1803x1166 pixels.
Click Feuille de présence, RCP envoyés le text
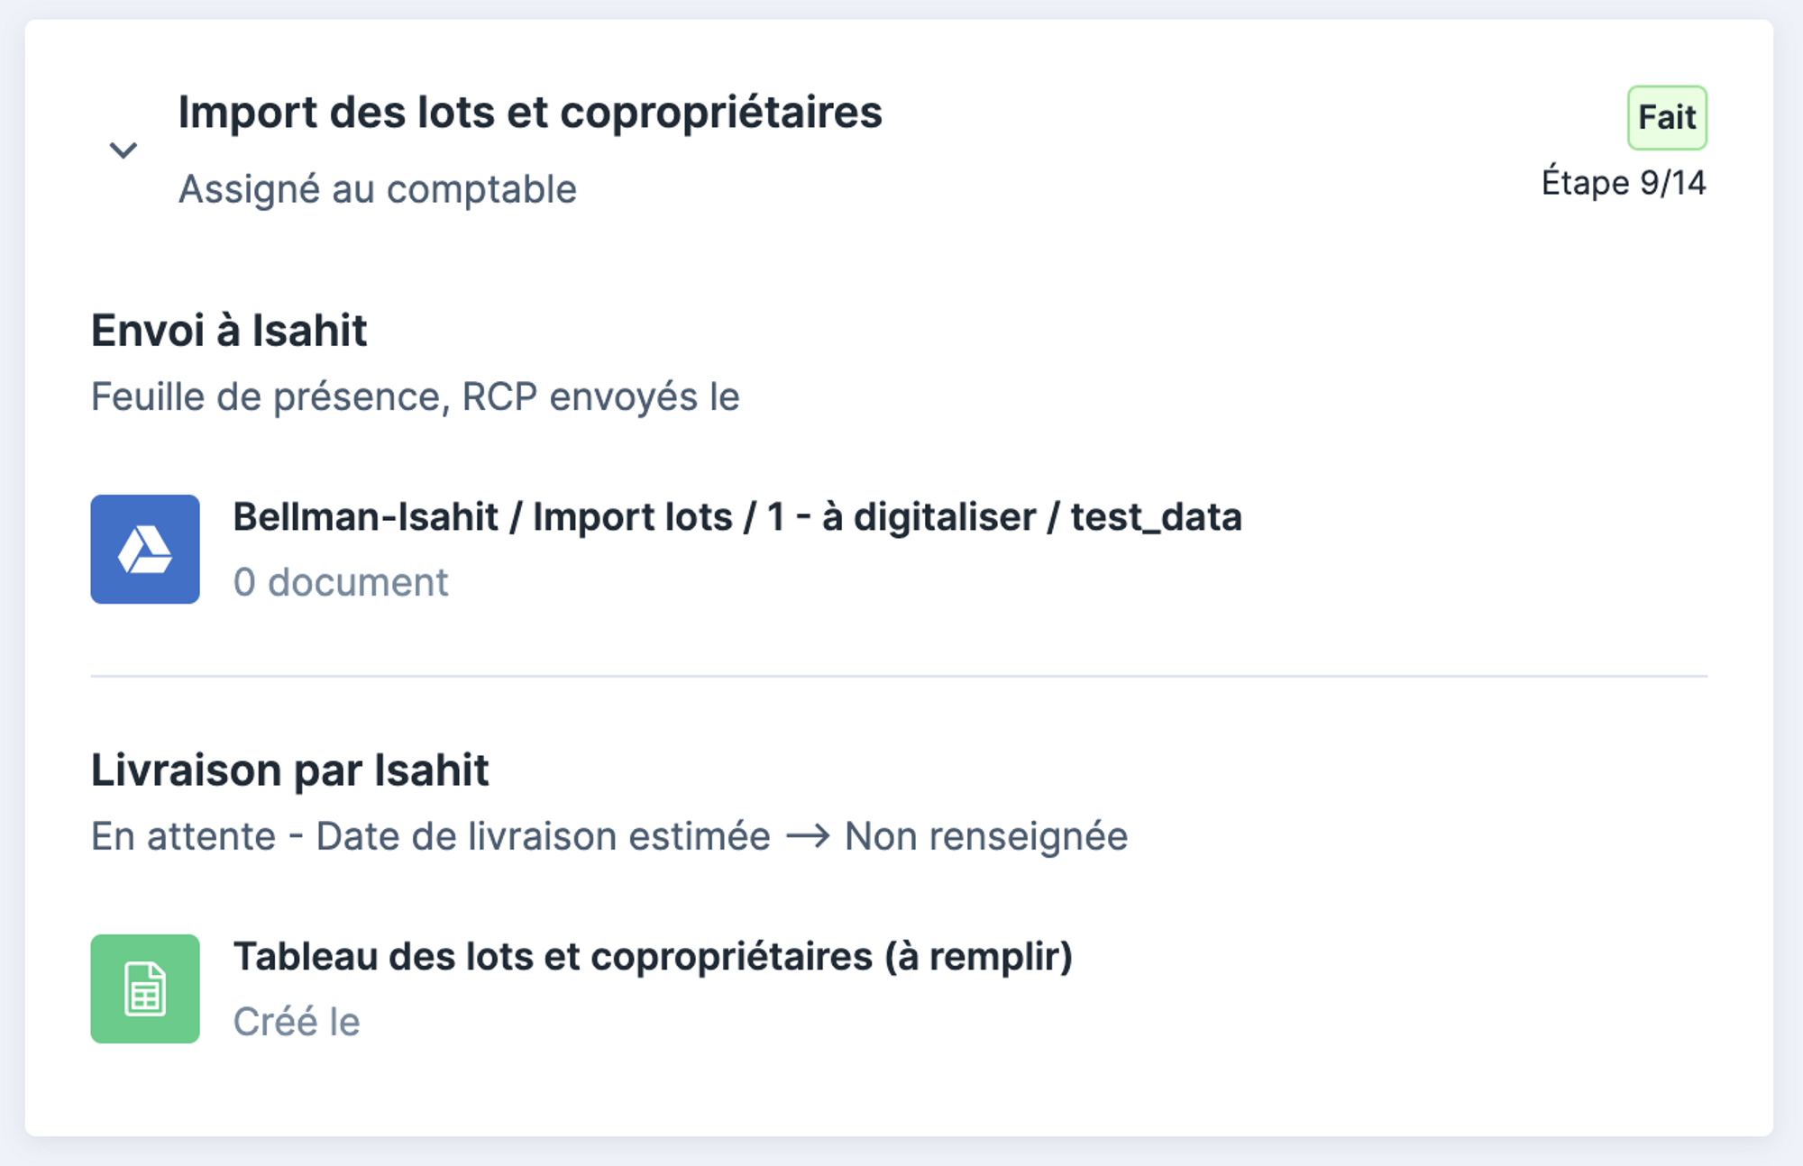416,397
